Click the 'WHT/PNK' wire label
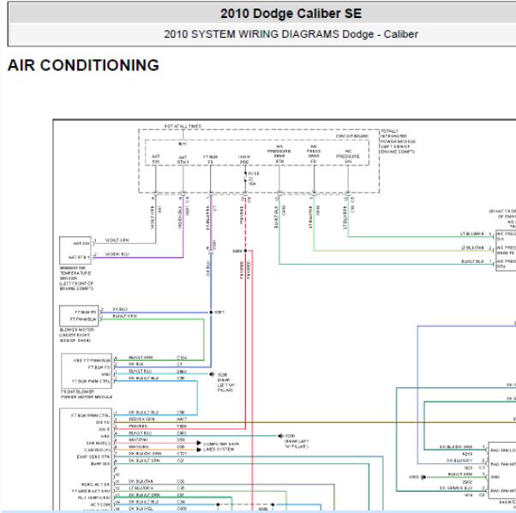This screenshot has height=513, width=516. pyautogui.click(x=138, y=440)
